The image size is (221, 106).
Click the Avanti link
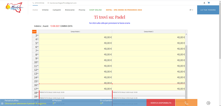coord(46,26)
